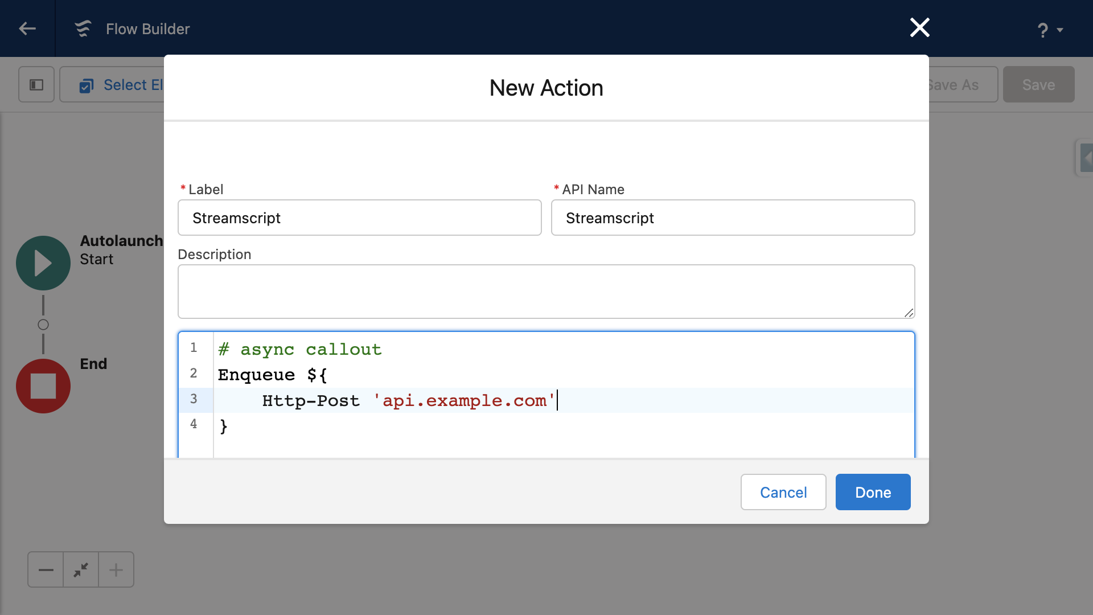Click the green Start flow element
Viewport: 1093px width, 615px height.
[43, 263]
